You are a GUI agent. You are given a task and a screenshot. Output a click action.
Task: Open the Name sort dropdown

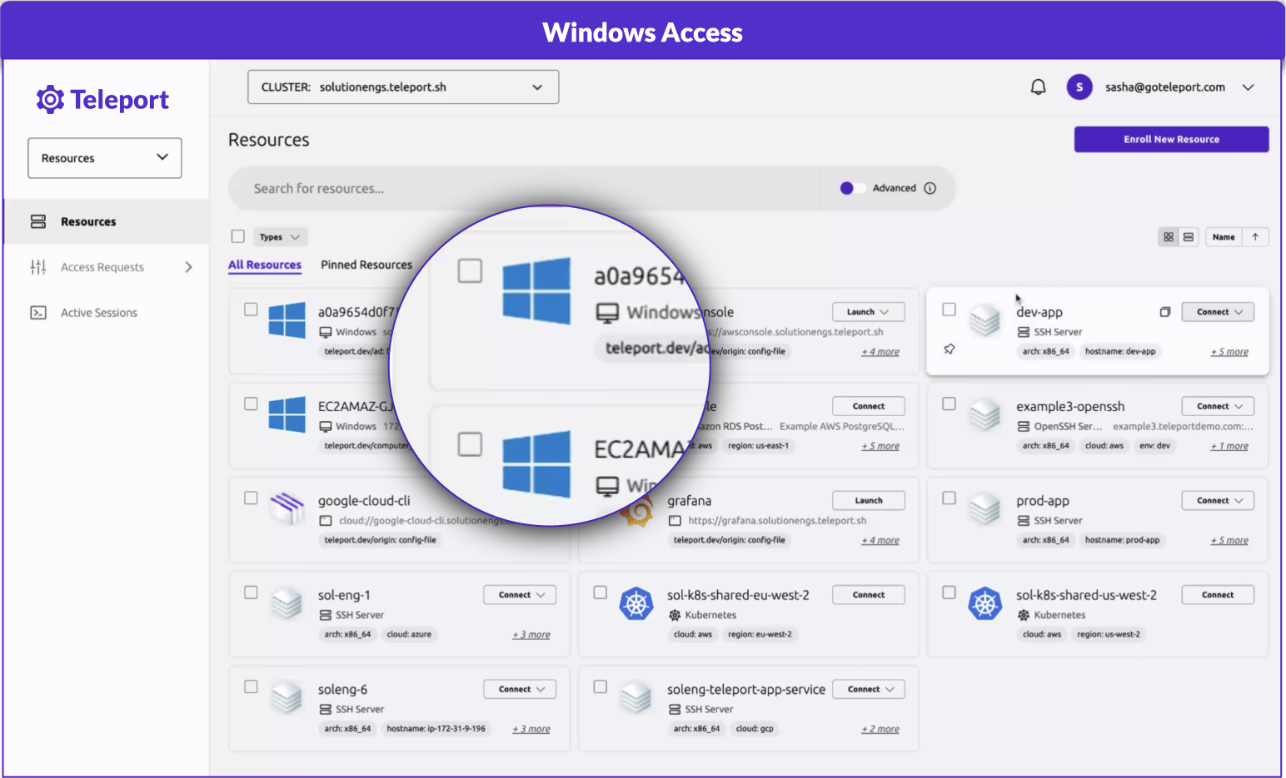point(1224,237)
